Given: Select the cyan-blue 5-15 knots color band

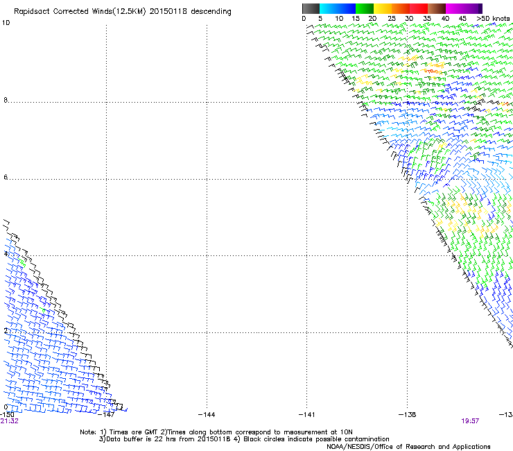Looking at the screenshot, I should pyautogui.click(x=338, y=8).
